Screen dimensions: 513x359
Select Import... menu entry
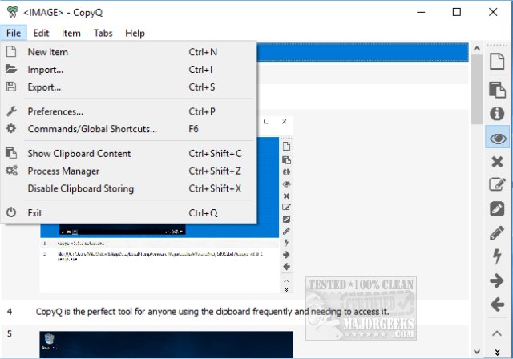pos(128,69)
